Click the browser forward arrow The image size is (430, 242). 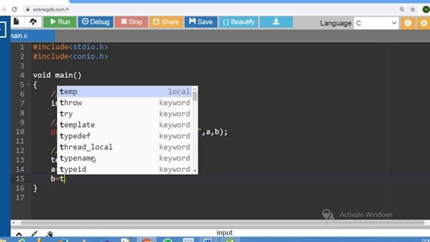(3, 9)
